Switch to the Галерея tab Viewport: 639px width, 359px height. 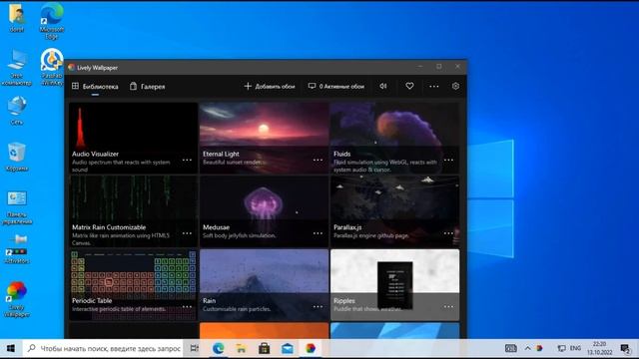148,87
